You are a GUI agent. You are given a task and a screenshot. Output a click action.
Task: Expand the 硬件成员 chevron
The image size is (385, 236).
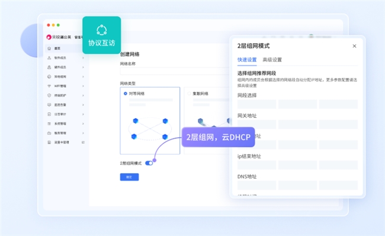coord(83,67)
